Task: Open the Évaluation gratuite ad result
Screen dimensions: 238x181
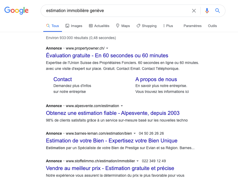Action: pyautogui.click(x=107, y=55)
